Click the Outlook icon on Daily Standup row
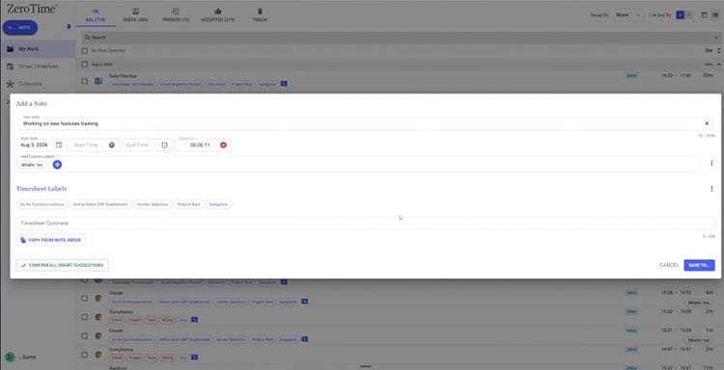Viewport: 724px width, 370px height. [x=98, y=81]
